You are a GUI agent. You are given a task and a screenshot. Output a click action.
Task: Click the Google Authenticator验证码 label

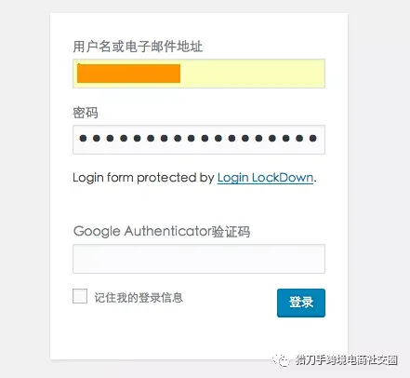click(x=162, y=232)
